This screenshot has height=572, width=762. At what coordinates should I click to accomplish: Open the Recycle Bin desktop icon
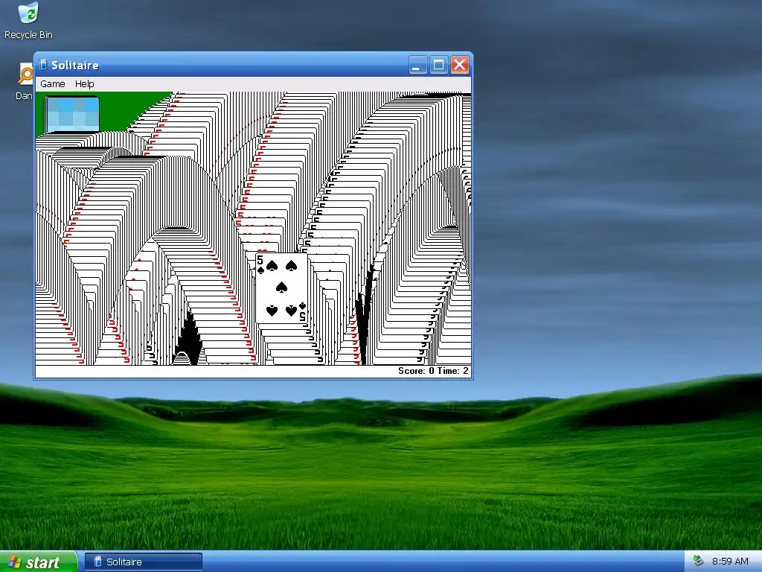click(x=28, y=20)
